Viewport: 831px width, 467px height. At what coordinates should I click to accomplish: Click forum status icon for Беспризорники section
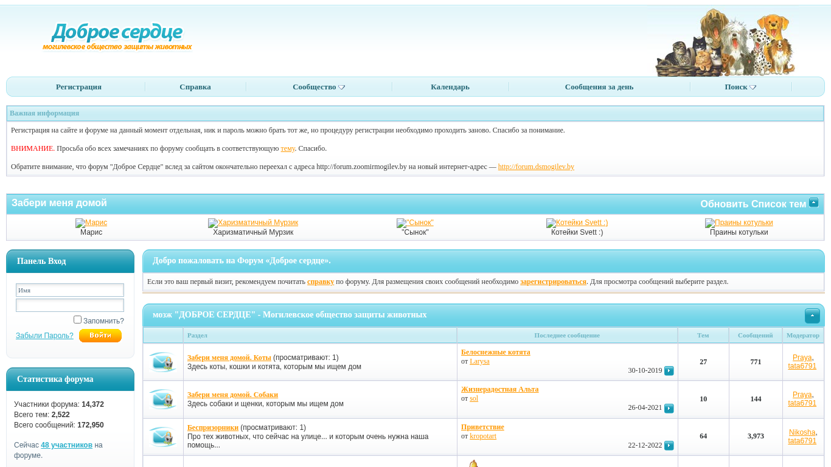coord(162,437)
